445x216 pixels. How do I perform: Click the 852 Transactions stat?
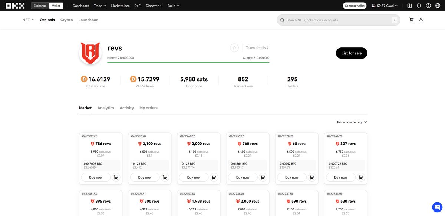243,82
